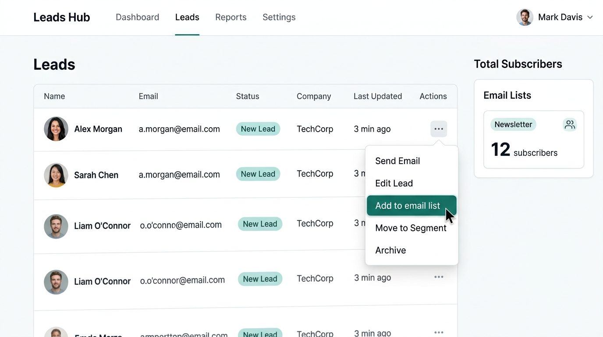Click the Mark Davis user name
Viewport: 603px width, 337px height.
click(560, 17)
